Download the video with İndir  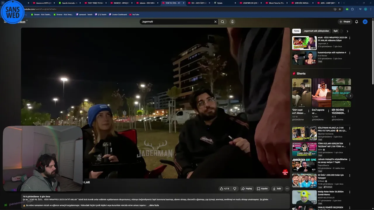[x=277, y=189]
